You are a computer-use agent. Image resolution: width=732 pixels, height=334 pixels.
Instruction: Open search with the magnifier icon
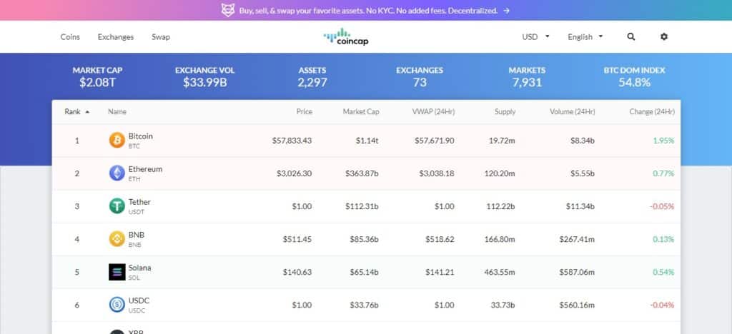point(630,37)
